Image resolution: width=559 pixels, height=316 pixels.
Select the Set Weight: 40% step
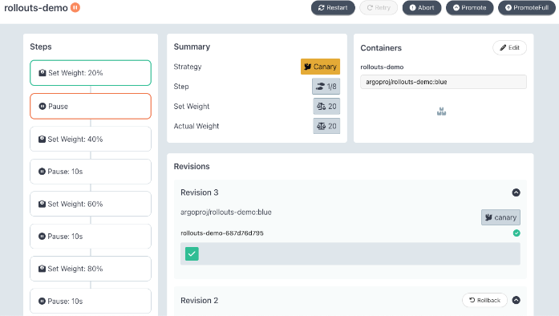(91, 139)
